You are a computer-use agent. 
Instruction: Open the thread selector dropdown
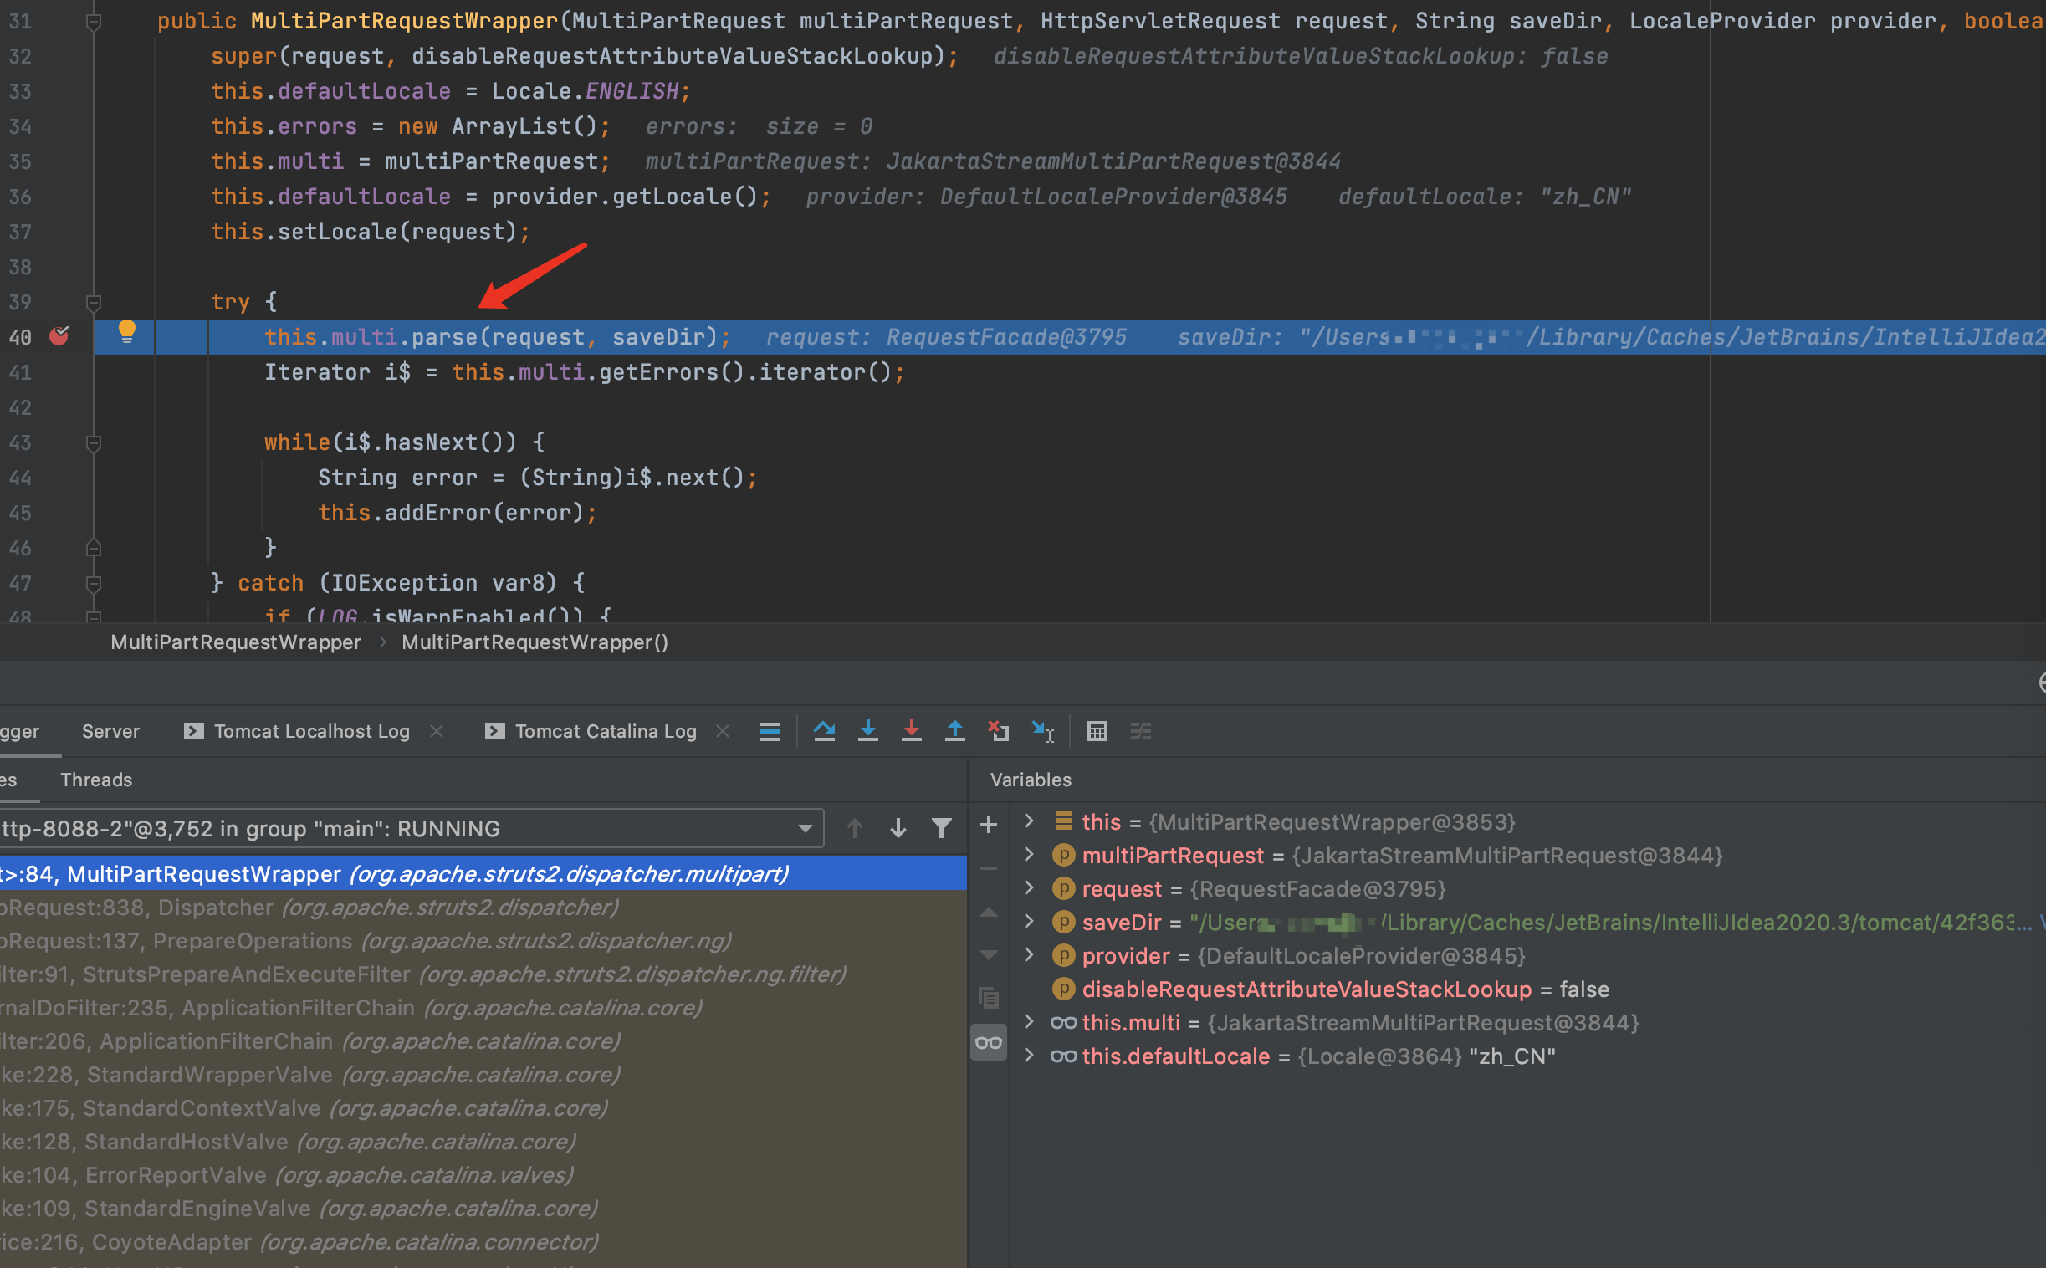coord(411,829)
